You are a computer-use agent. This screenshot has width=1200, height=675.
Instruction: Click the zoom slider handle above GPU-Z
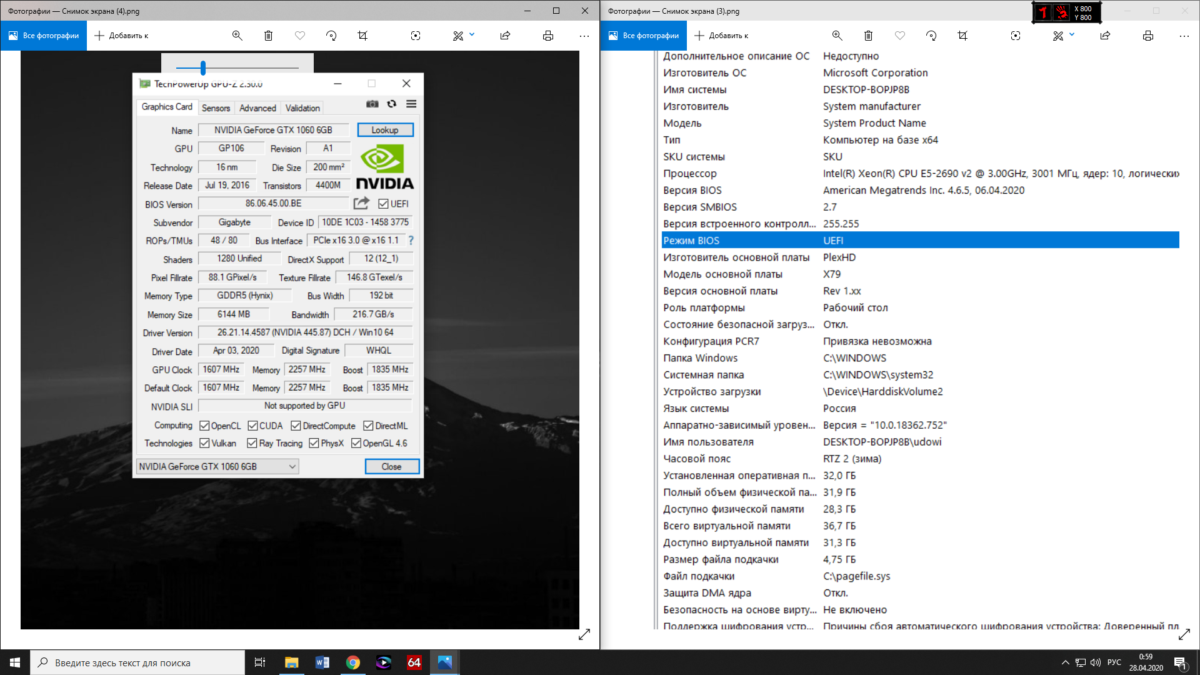(203, 67)
